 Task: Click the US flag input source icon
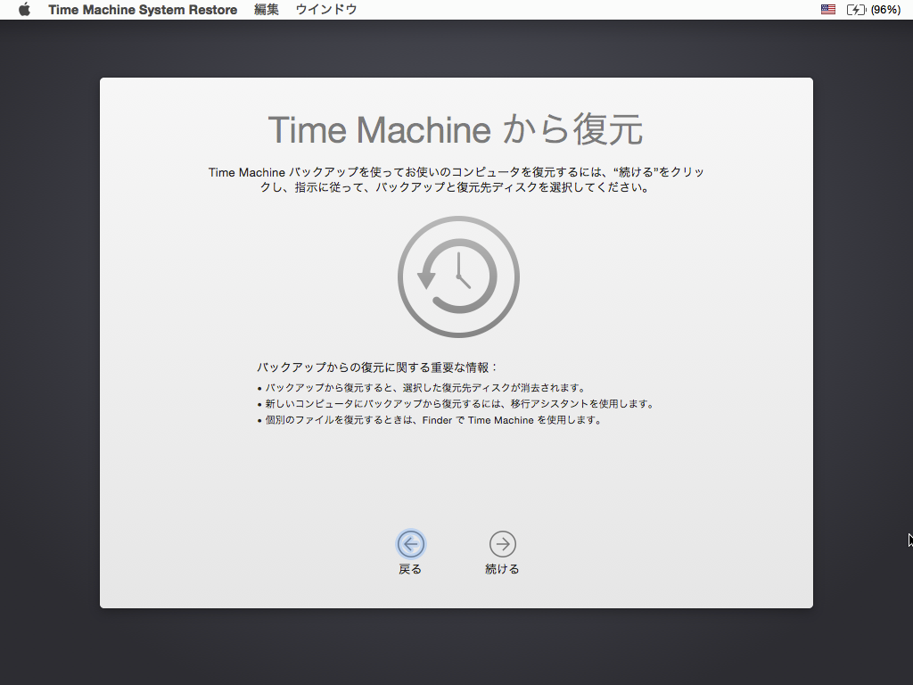(x=828, y=9)
